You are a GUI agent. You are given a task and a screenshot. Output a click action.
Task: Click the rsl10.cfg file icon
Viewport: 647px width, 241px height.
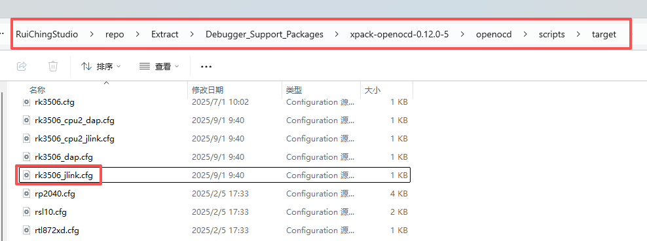click(x=26, y=212)
